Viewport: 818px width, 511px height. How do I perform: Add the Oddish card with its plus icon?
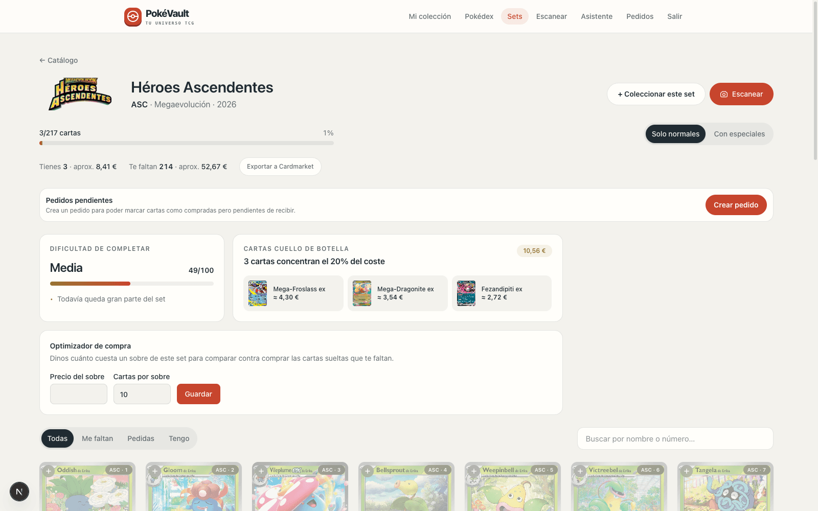[x=49, y=471]
